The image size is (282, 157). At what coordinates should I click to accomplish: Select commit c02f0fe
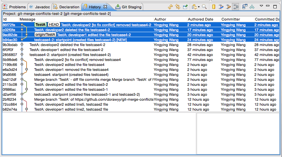(x=141, y=30)
